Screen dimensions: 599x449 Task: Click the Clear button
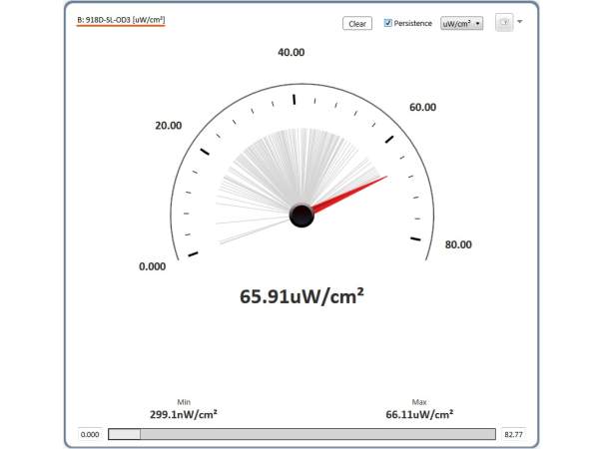(x=357, y=23)
